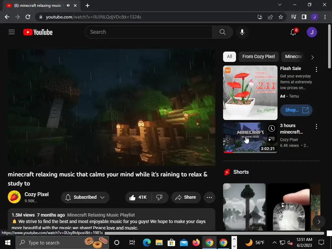The height and width of the screenshot is (249, 332).
Task: Open Microsoft Store from taskbar
Action: 171,243
